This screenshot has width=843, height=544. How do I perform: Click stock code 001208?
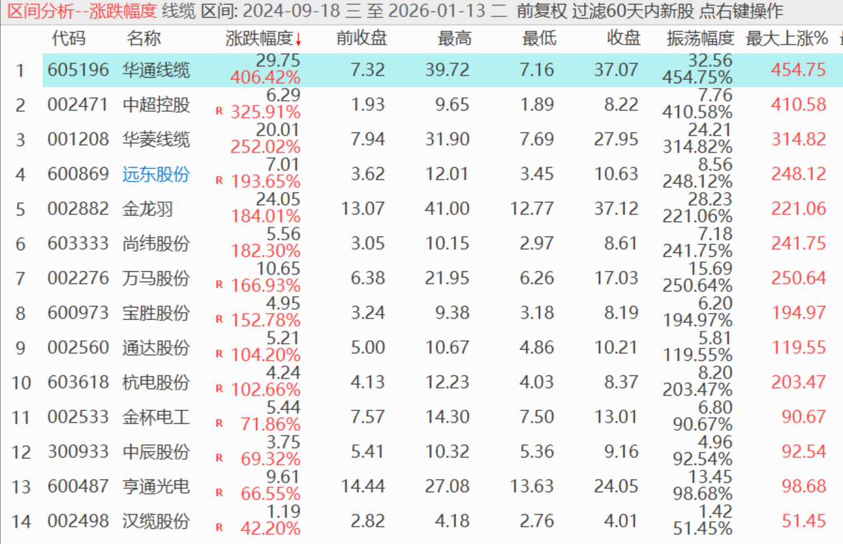pyautogui.click(x=78, y=139)
